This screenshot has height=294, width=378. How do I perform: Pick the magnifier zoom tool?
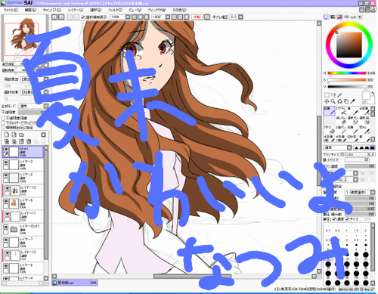[x=333, y=101]
